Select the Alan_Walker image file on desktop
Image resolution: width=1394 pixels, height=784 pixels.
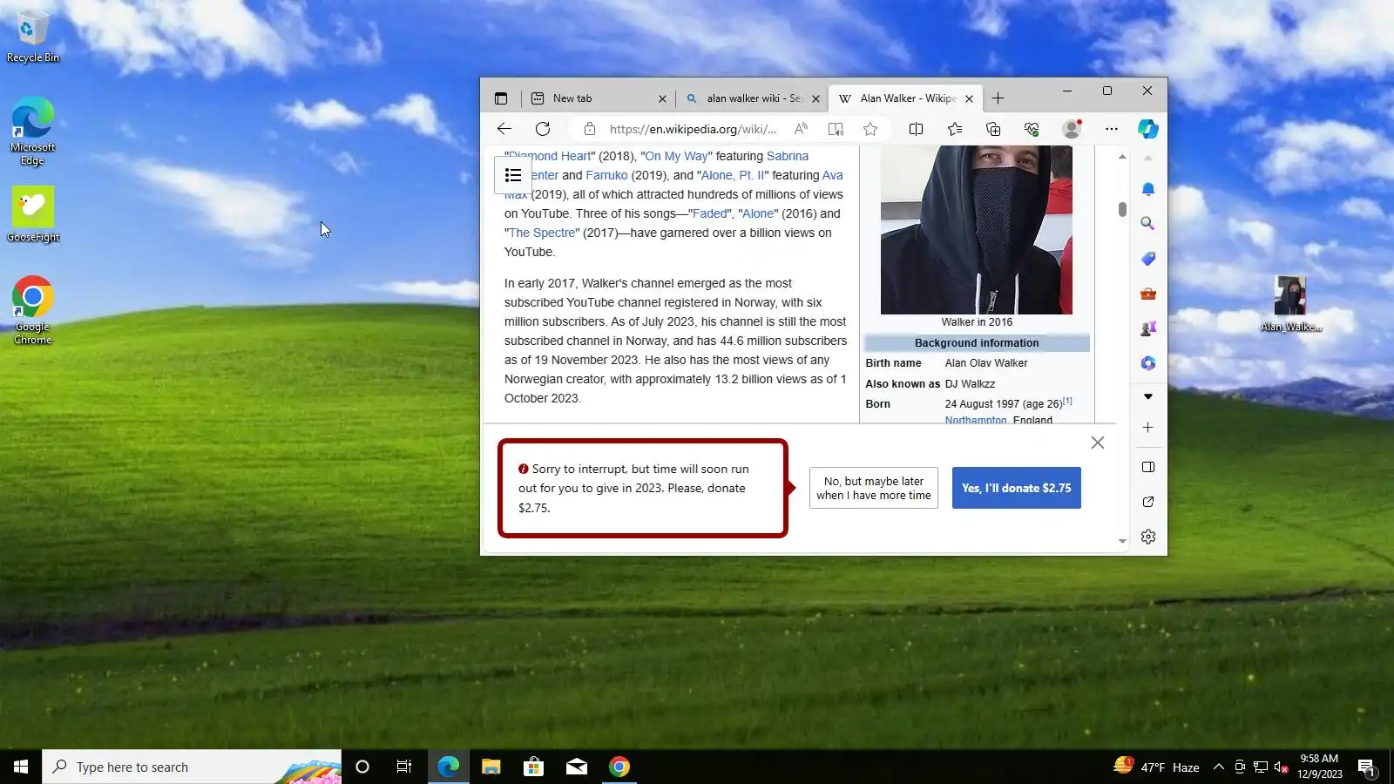[x=1290, y=303]
